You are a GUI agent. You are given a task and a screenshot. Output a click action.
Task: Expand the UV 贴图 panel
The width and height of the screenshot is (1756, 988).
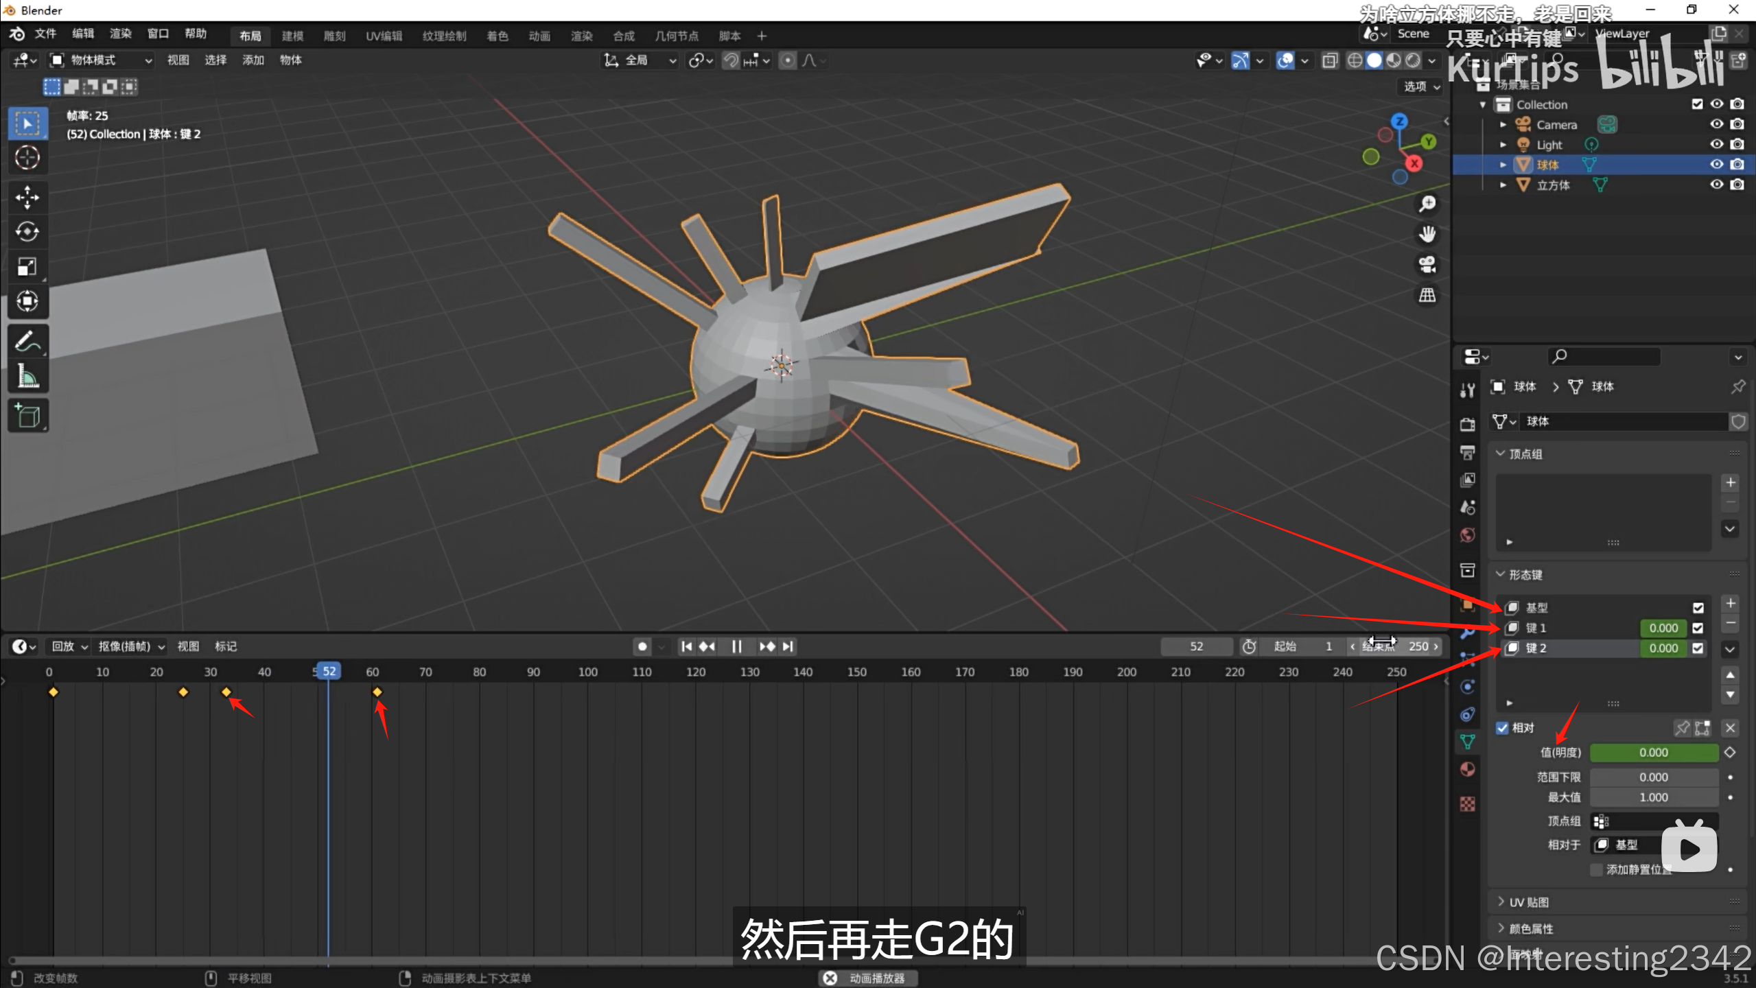tap(1528, 902)
